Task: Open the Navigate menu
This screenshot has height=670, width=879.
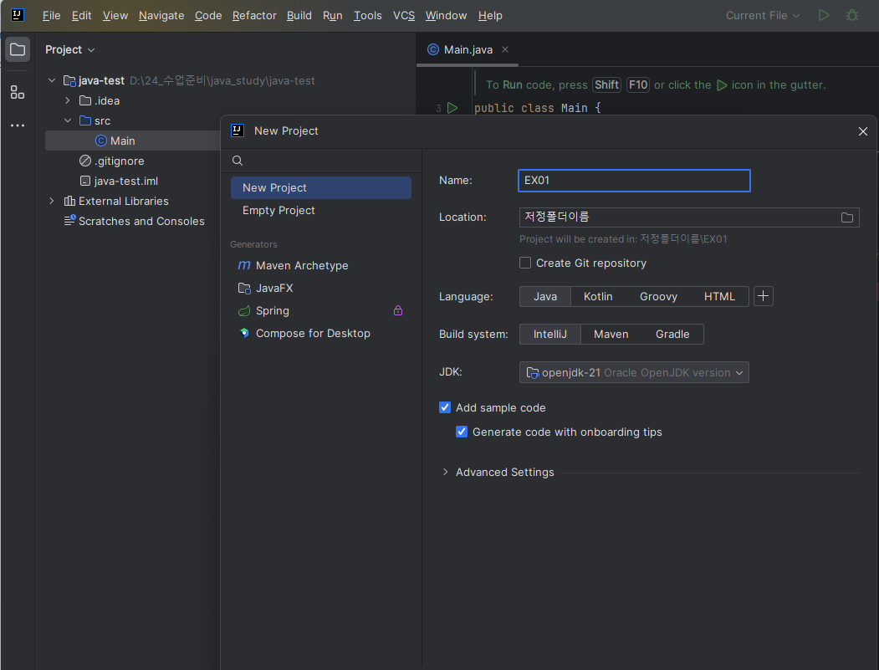Action: tap(161, 16)
